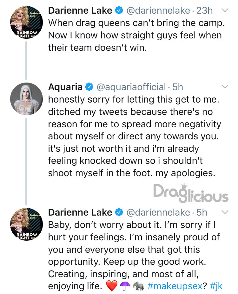Expand options chevron on Darienne's reply
Screen dimensions: 238x294
pos(225,212)
